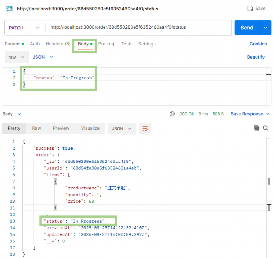This screenshot has width=274, height=258.
Task: Click "success": true in the response
Action: pos(54,148)
